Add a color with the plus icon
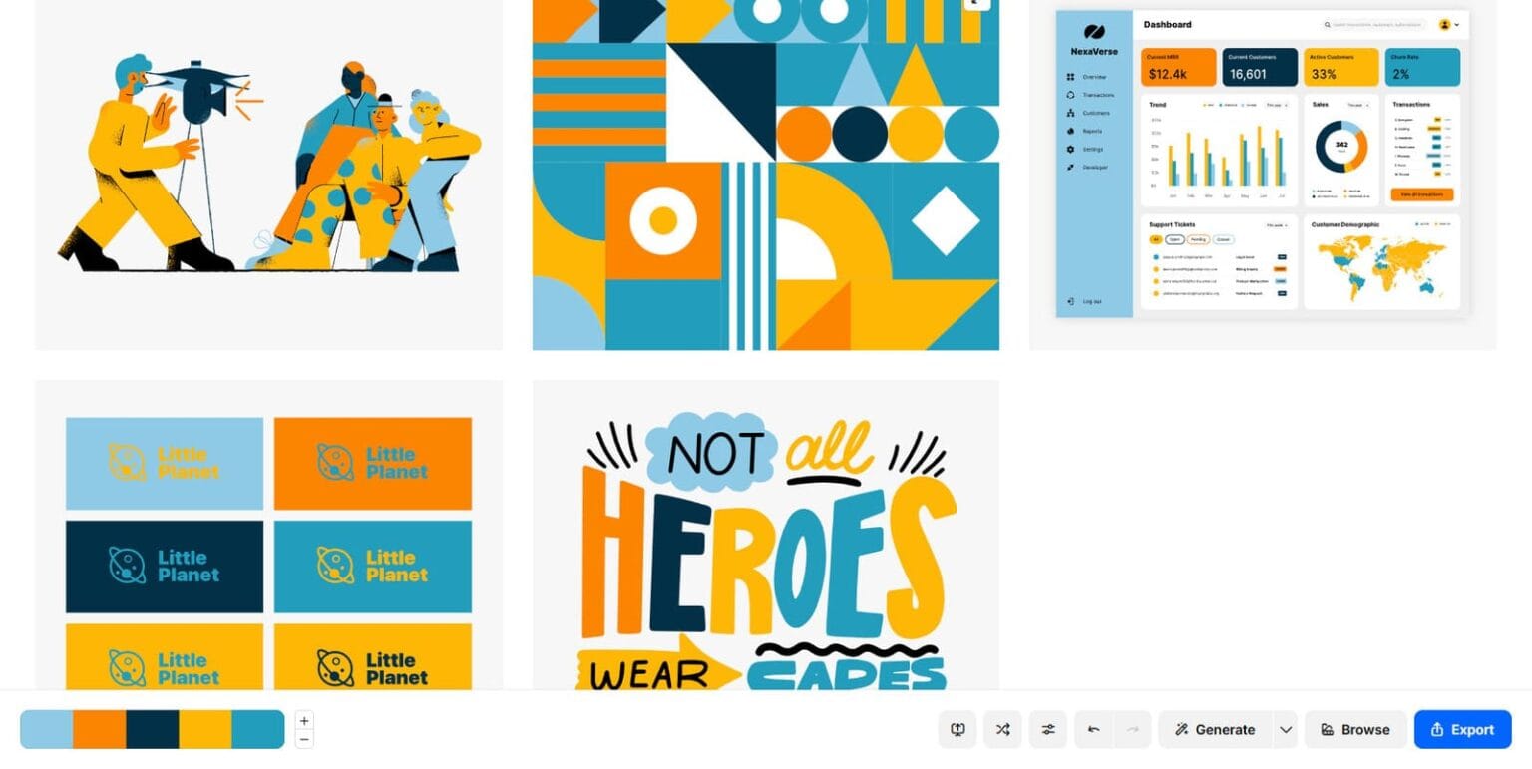Image resolution: width=1532 pixels, height=769 pixels. click(304, 720)
